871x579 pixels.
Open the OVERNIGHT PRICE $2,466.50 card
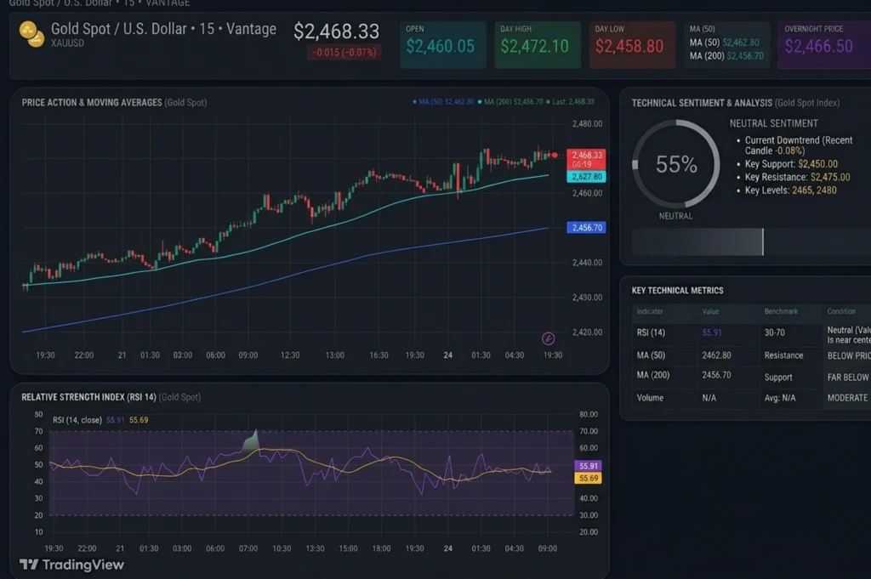click(824, 45)
